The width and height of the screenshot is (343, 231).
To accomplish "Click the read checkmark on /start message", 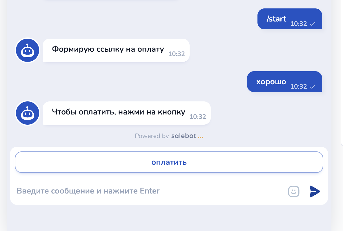I will (313, 24).
